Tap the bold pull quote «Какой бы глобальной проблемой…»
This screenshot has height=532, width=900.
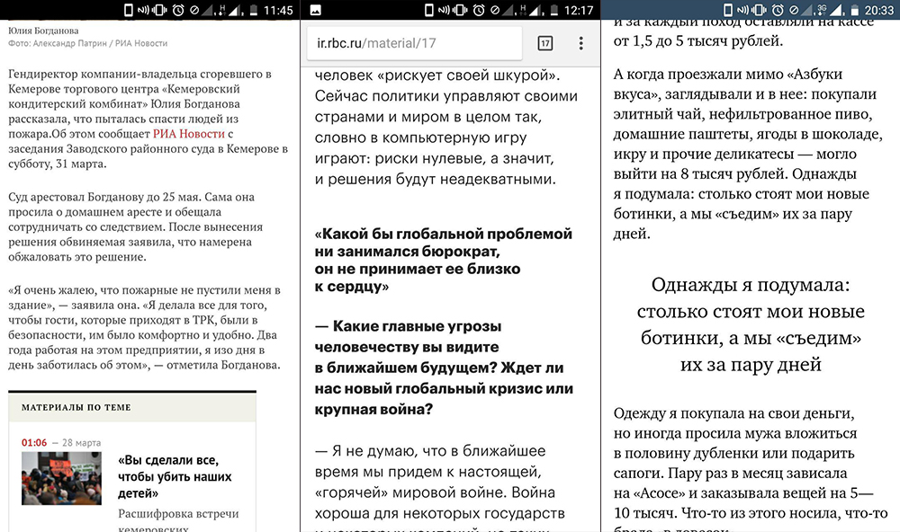[x=443, y=260]
